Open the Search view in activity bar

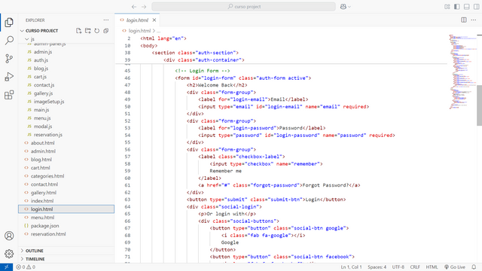[9, 40]
